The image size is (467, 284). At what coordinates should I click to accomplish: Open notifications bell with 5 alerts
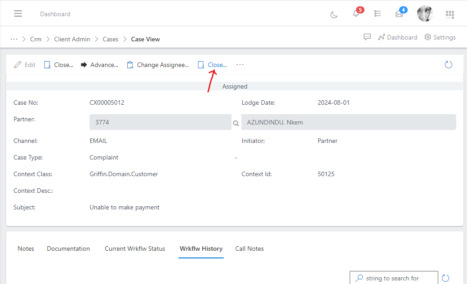click(x=356, y=14)
